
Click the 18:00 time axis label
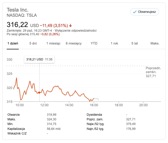coord(119,105)
